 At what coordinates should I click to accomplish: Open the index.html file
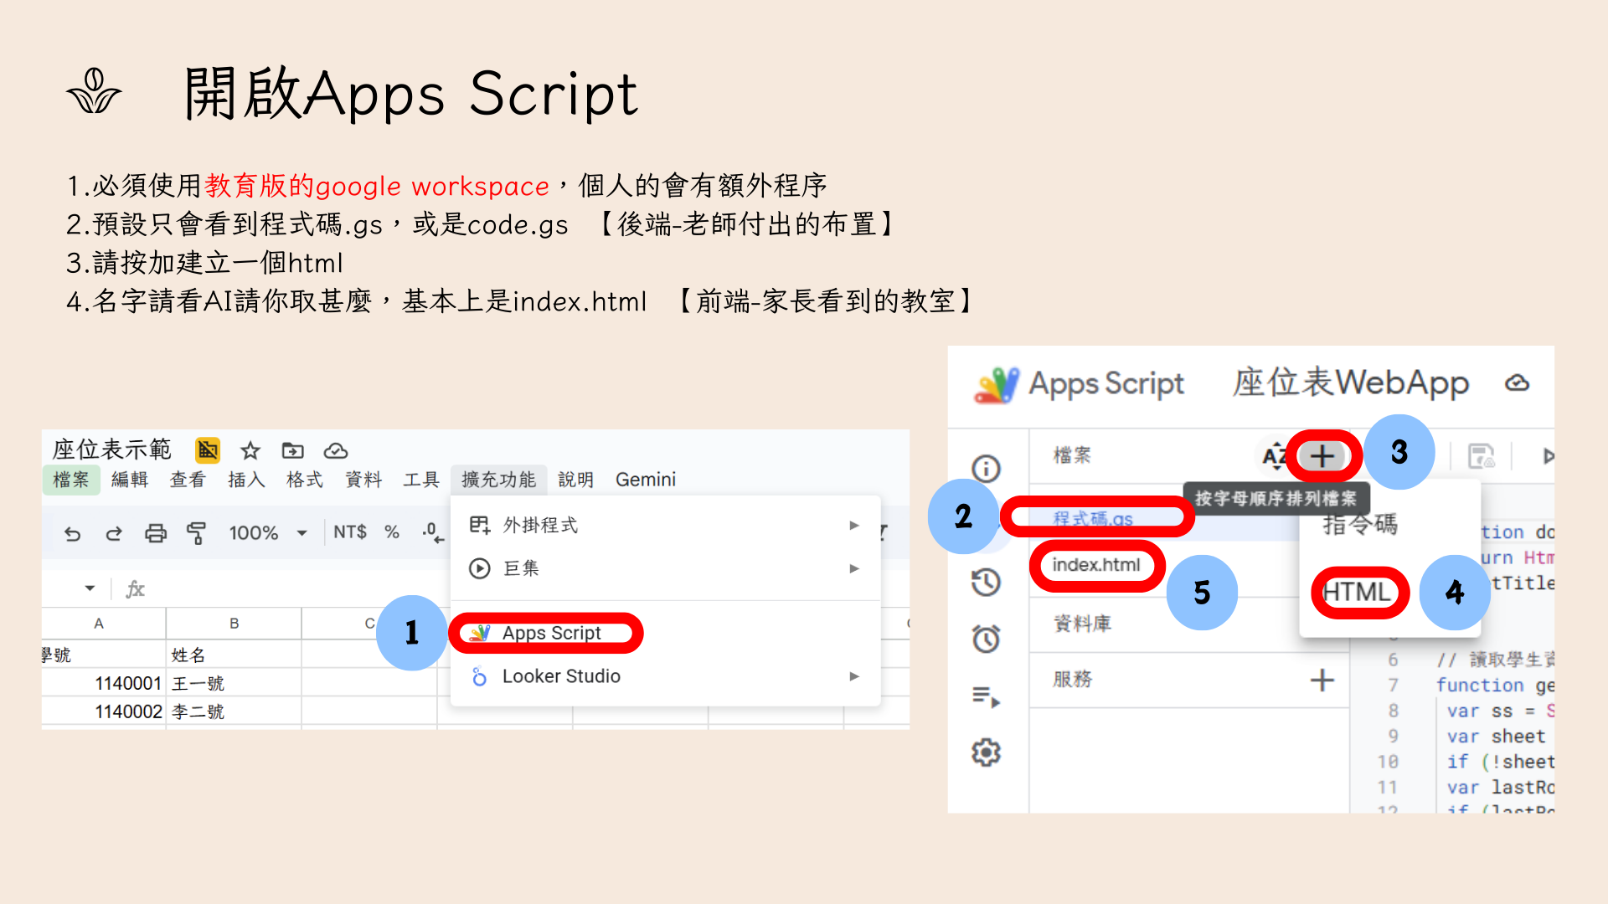tap(1096, 565)
